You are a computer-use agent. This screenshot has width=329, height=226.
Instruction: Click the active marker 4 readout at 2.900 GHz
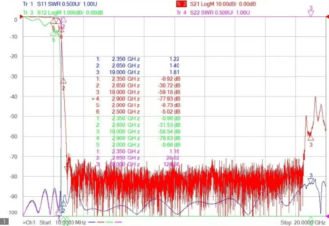(136, 99)
